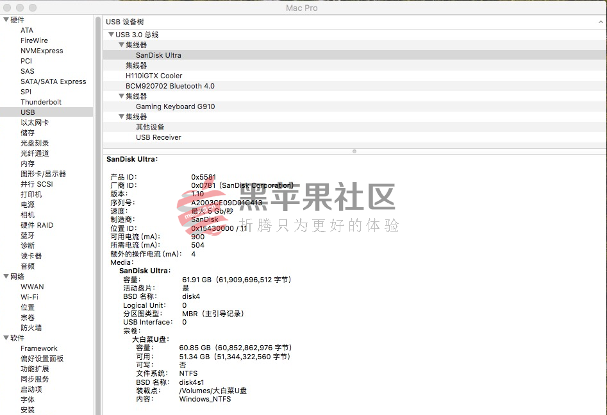
Task: Open 宗卷 under 网络
Action: point(27,318)
